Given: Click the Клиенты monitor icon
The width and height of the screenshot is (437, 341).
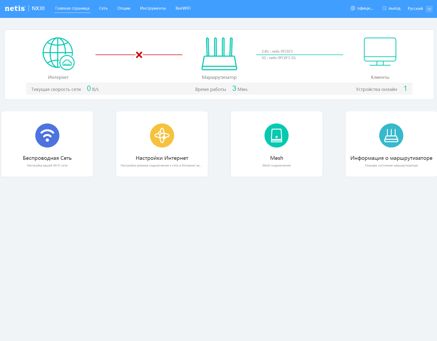Looking at the screenshot, I should (x=380, y=52).
